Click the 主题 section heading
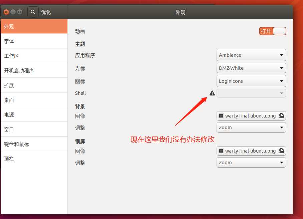This screenshot has height=219, width=303. 80,44
